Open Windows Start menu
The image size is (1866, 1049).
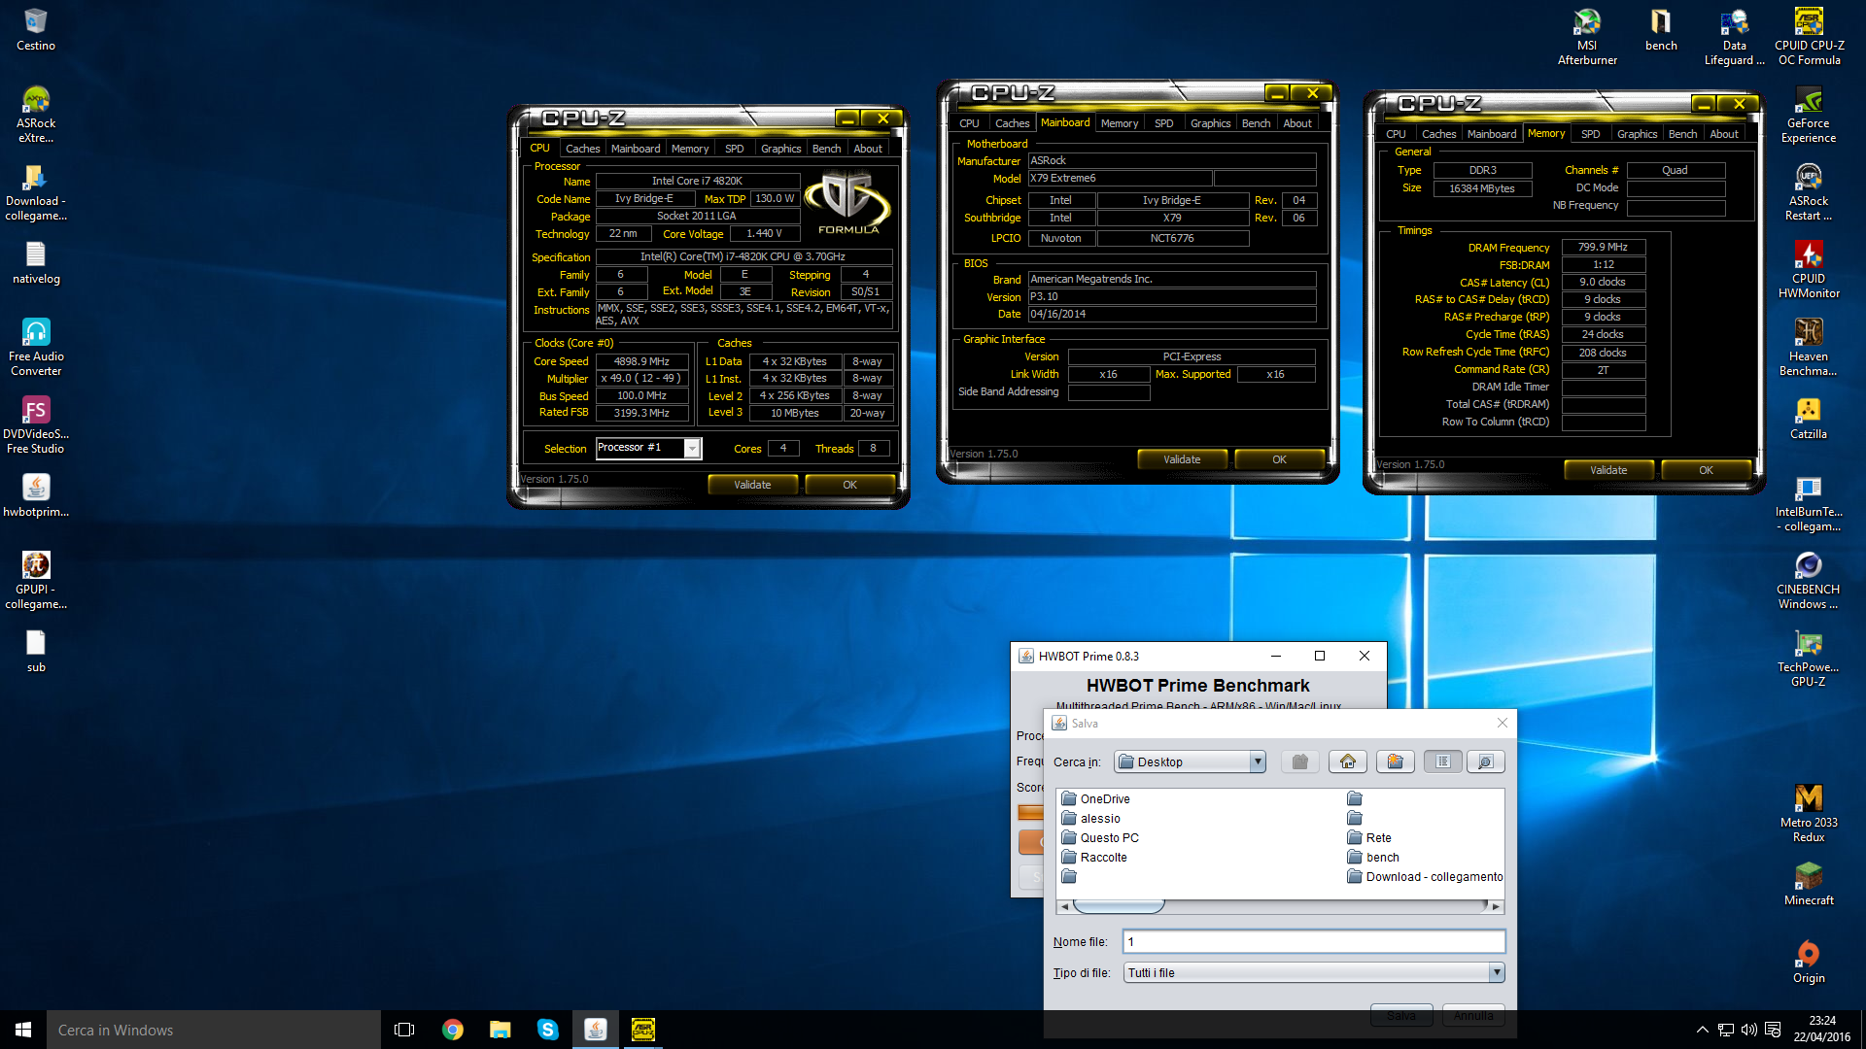[x=23, y=1030]
